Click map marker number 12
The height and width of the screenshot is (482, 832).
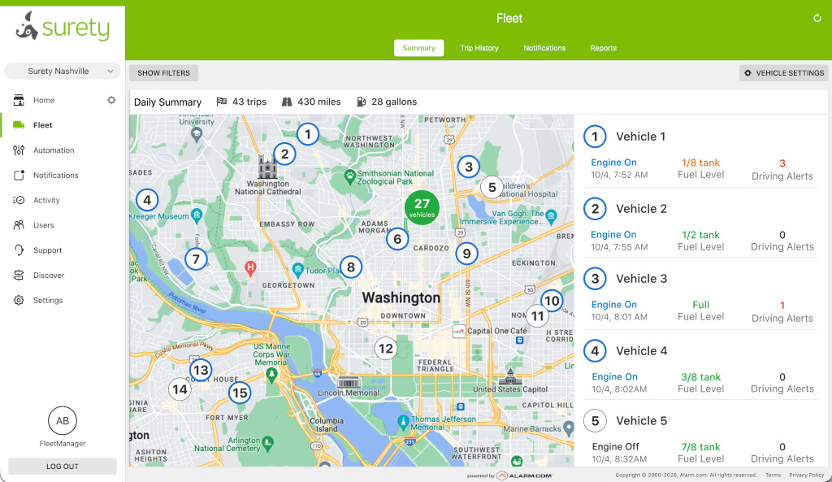click(x=386, y=349)
